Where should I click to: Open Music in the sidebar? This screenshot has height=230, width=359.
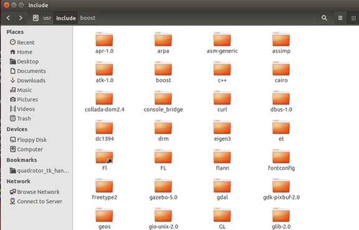tap(21, 90)
